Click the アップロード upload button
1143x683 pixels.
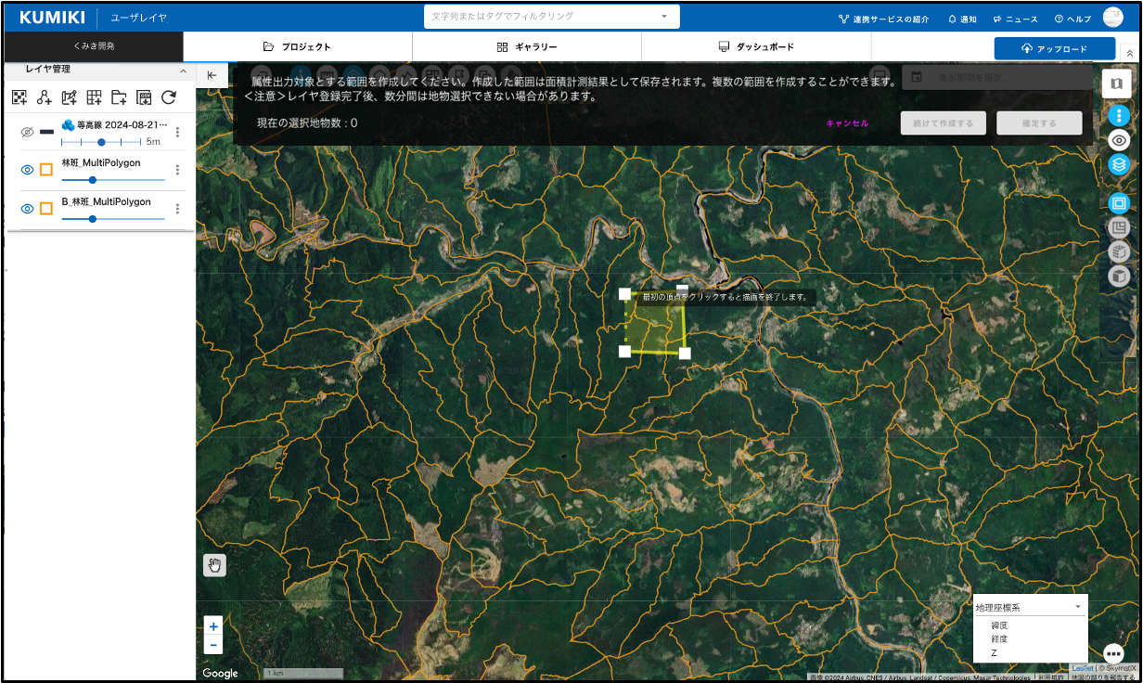1054,48
